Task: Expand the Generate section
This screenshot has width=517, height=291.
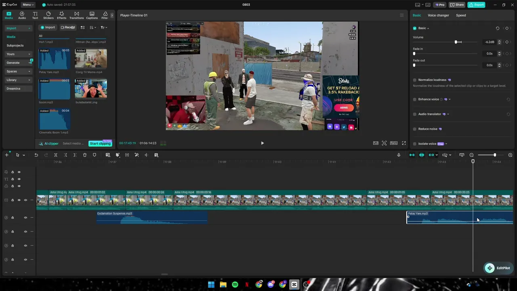Action: pos(19,63)
